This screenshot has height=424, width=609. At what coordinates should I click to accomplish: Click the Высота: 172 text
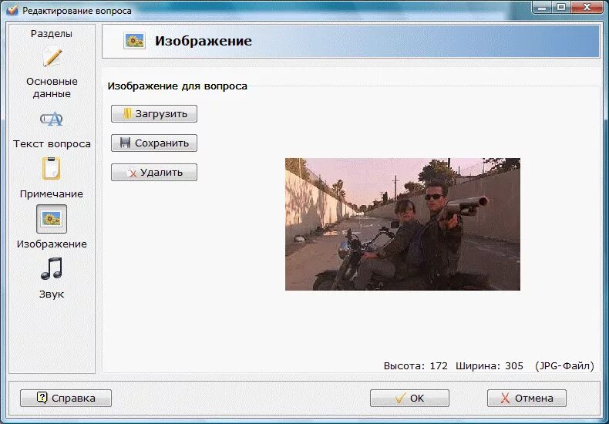click(x=416, y=365)
